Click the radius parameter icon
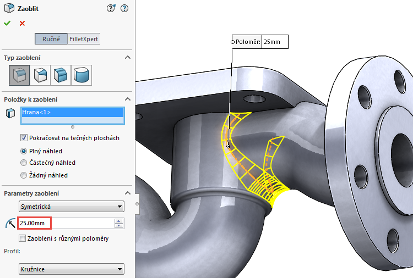413x278 pixels. (10, 224)
